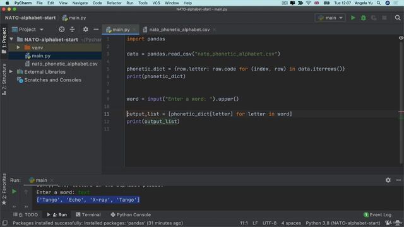404x227 pixels.
Task: Open Search Everywhere magnifier in toolbar
Action: 398,18
